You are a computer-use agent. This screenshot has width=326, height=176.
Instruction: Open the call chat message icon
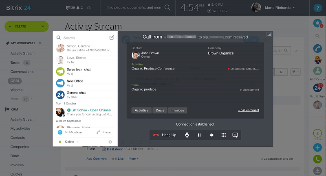point(235,135)
